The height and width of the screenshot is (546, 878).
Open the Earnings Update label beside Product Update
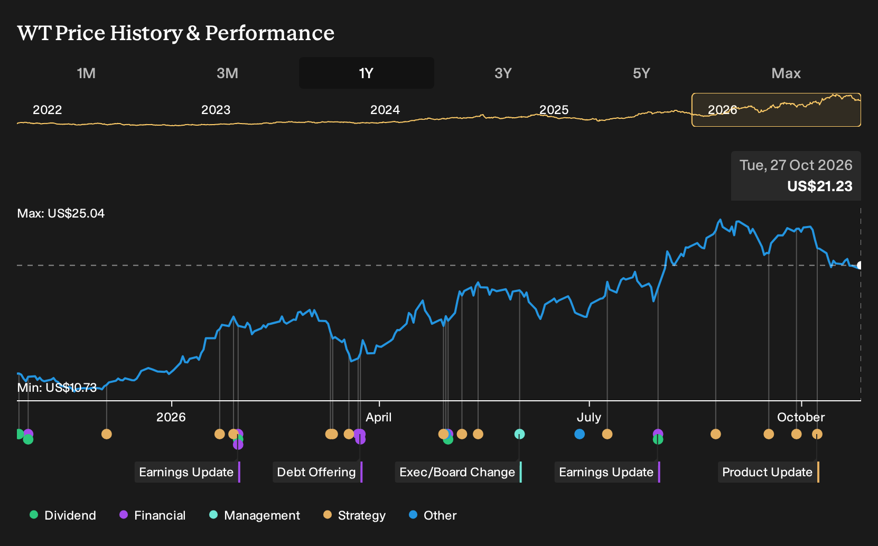tap(608, 472)
